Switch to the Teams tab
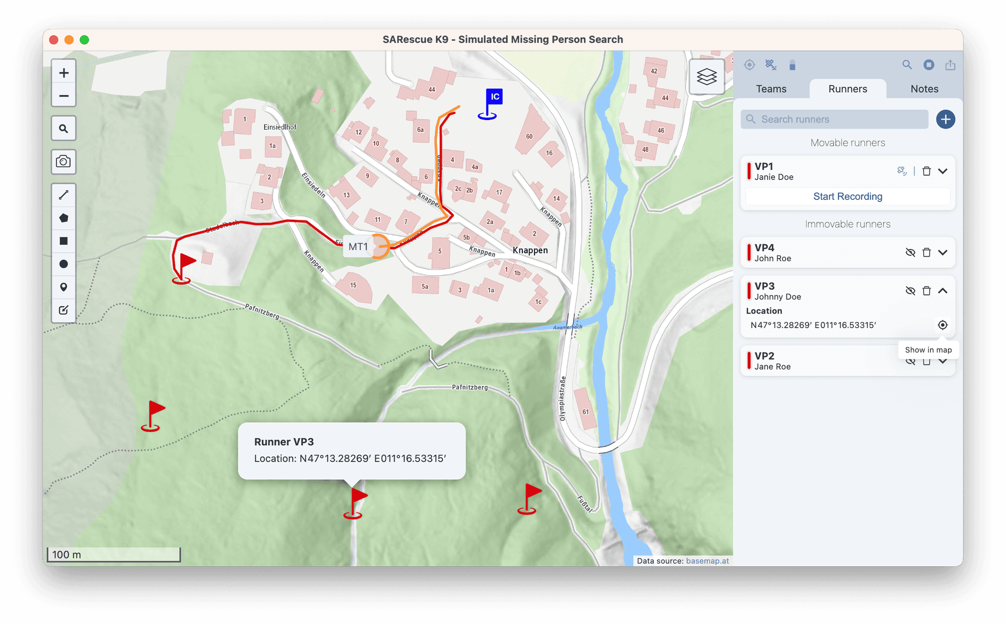 point(771,89)
